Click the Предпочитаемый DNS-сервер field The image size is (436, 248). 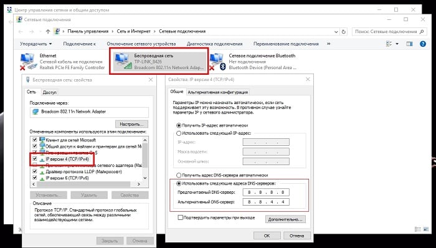[266, 193]
